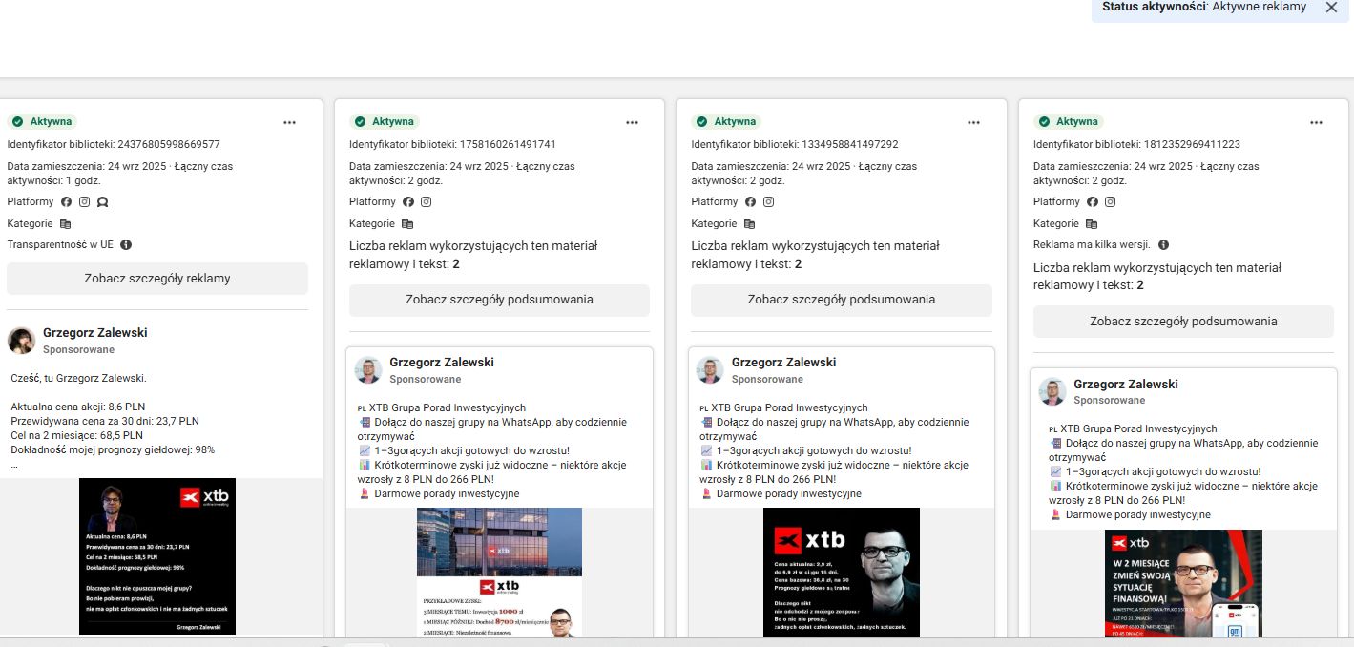This screenshot has width=1354, height=647.
Task: Open XTB building creative image with 'PRZYKŁADOWE ZYSKI'
Action: [x=499, y=573]
